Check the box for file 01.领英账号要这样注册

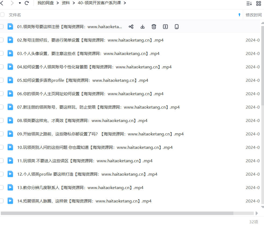(x=2, y=27)
